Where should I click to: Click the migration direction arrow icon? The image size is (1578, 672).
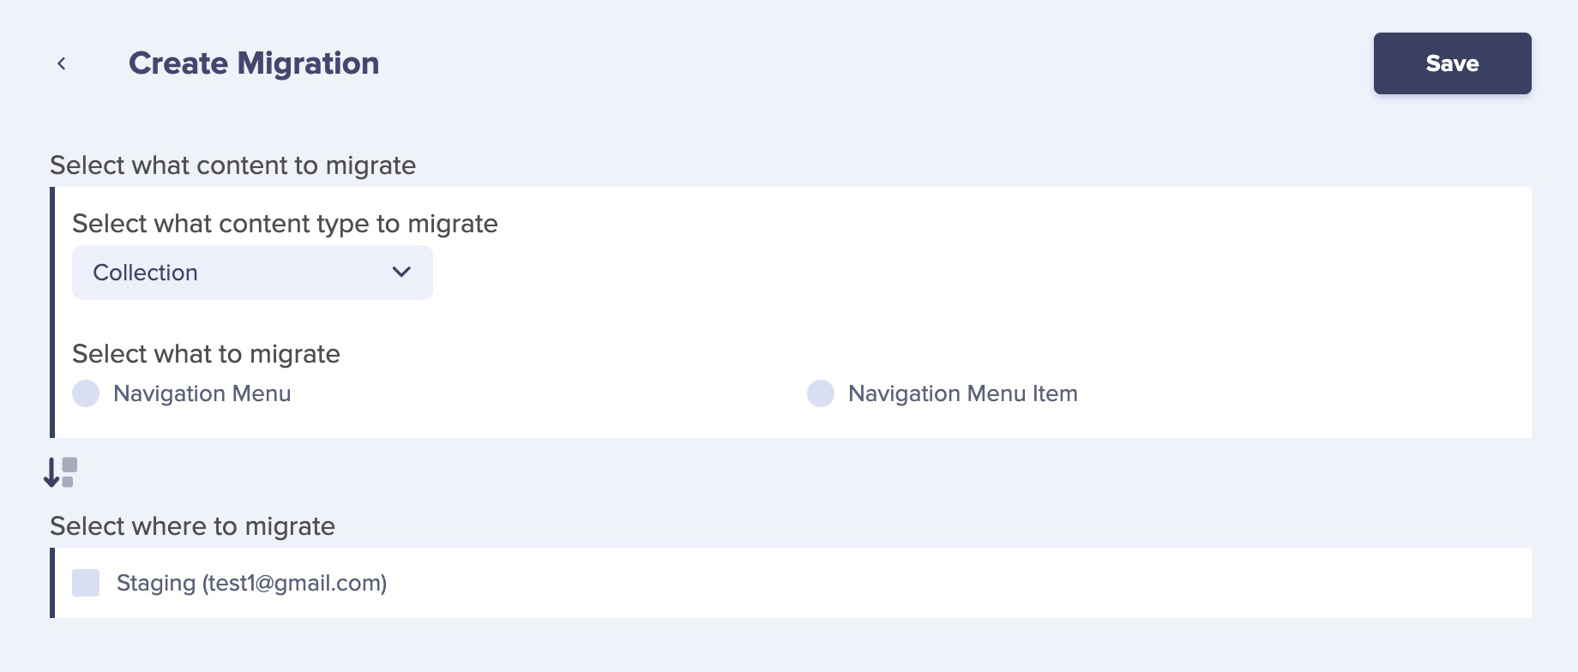(x=60, y=472)
